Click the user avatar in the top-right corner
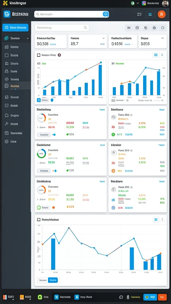Viewport: 171px width, 304px height. pos(165,3)
